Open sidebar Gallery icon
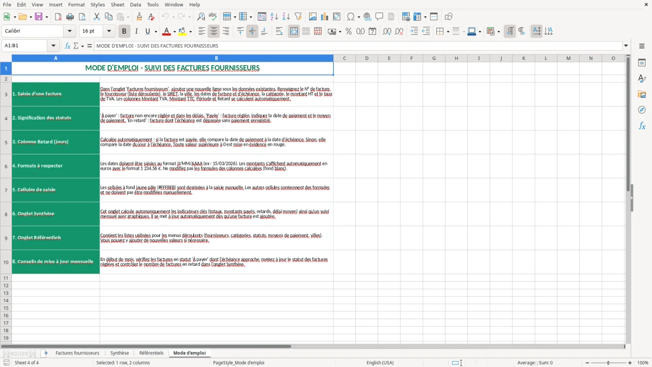652x367 pixels. pos(642,94)
